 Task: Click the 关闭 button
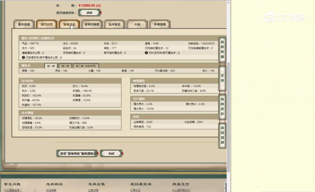pyautogui.click(x=111, y=154)
